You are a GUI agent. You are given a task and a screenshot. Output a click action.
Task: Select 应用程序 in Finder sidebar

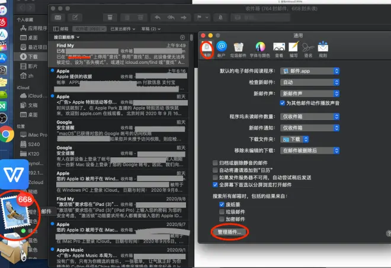tap(33, 28)
